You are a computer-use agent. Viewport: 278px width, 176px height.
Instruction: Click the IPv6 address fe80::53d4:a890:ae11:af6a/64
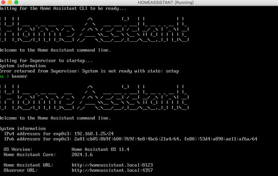tap(220, 139)
